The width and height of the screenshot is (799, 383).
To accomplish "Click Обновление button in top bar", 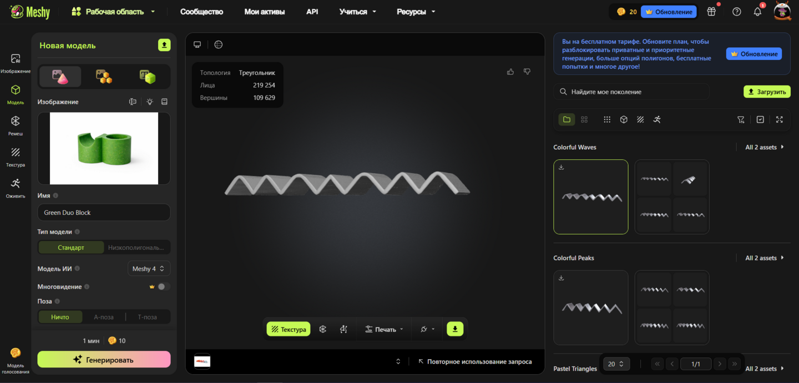I will 669,12.
